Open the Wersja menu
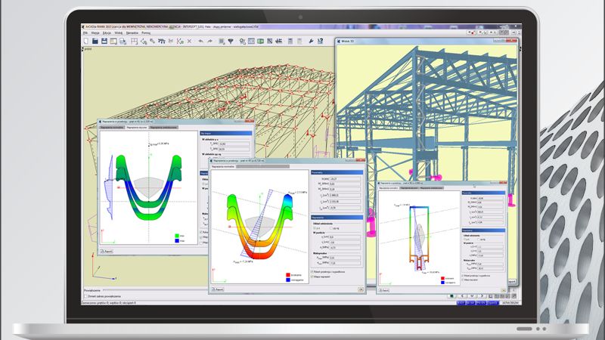The image size is (605, 340). pos(95,33)
